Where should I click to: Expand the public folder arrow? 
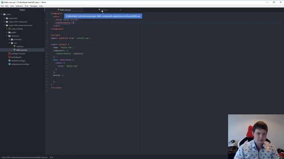7,32
